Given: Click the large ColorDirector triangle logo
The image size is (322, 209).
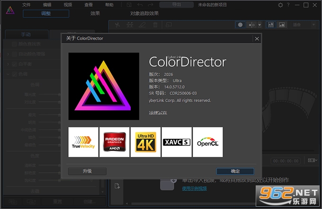Looking at the screenshot, I should point(104,86).
